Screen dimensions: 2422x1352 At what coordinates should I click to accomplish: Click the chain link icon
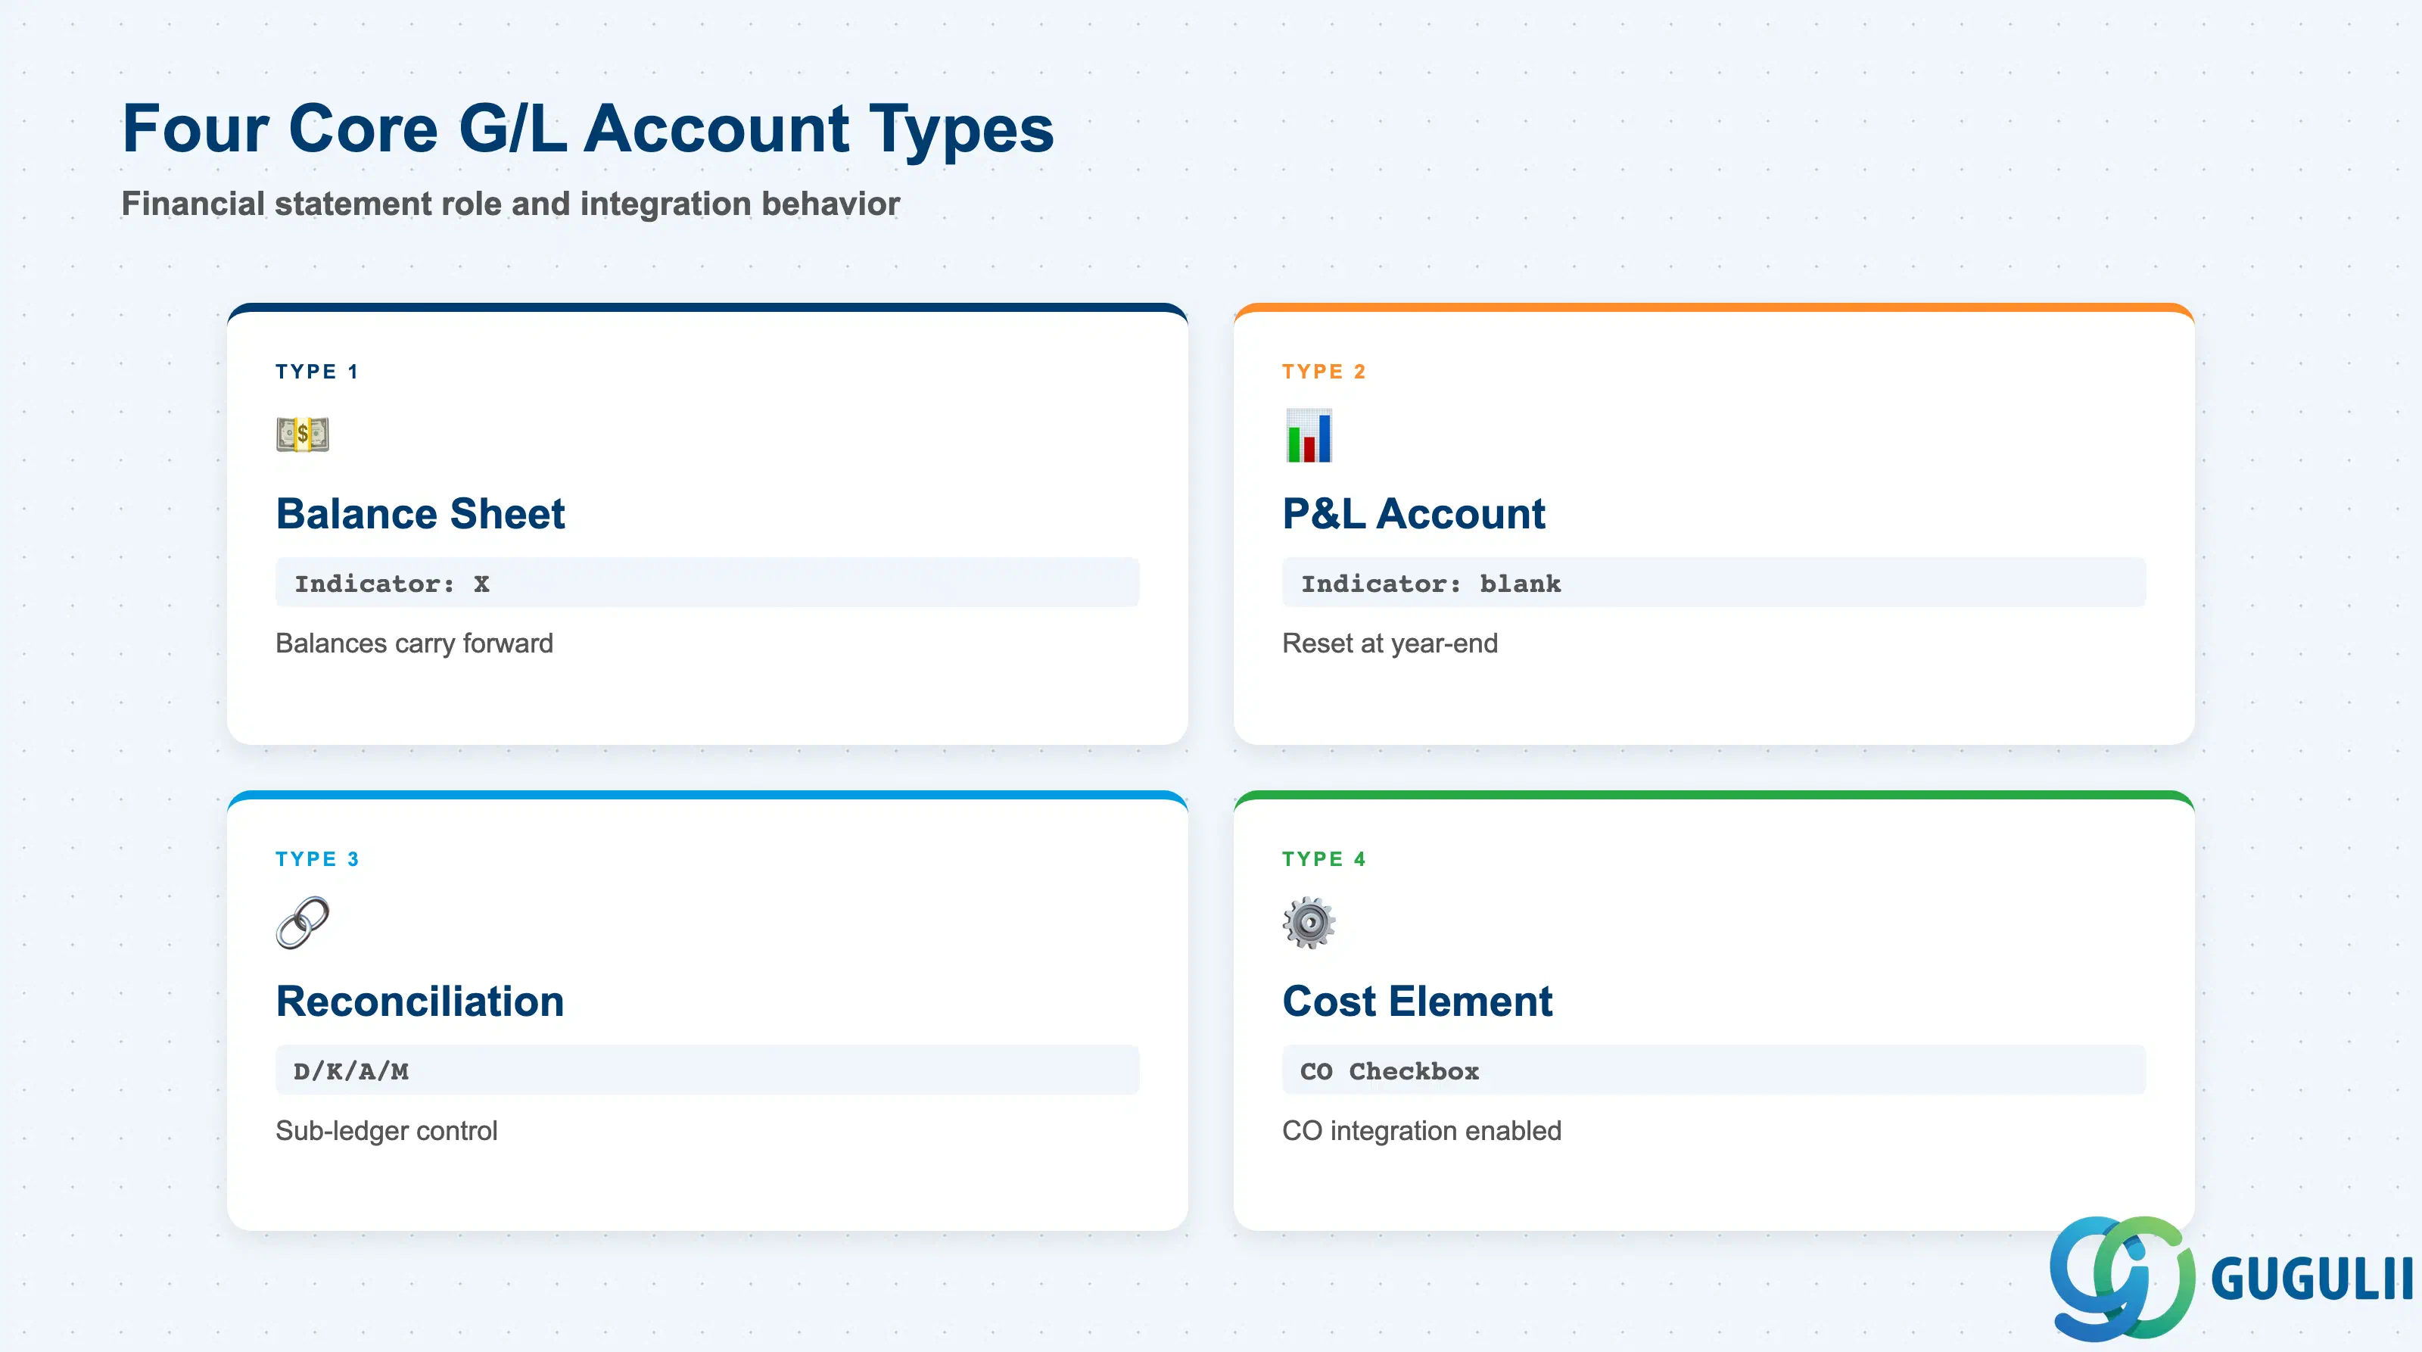[x=303, y=922]
